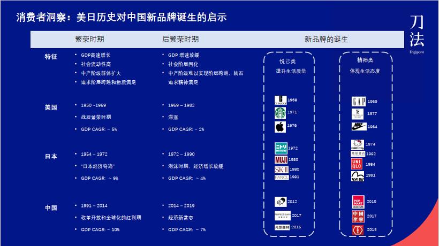Click the 美国 row label

click(51, 107)
